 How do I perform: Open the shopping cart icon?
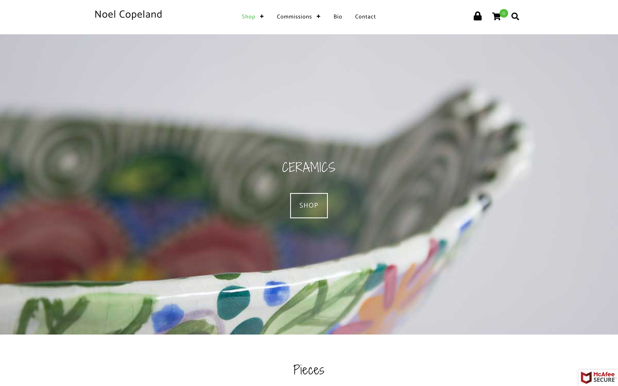(496, 17)
